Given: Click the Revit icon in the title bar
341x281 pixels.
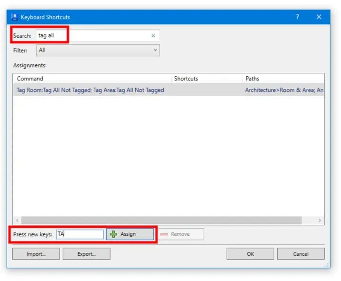Looking at the screenshot, I should (x=15, y=17).
